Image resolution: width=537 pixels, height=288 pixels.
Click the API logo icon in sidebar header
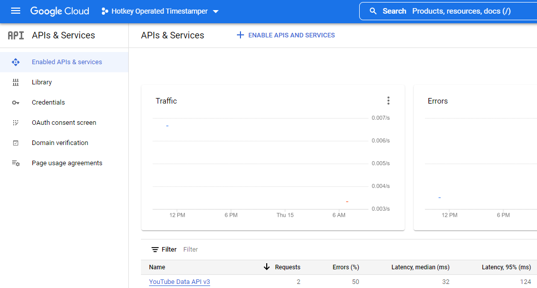tap(16, 35)
